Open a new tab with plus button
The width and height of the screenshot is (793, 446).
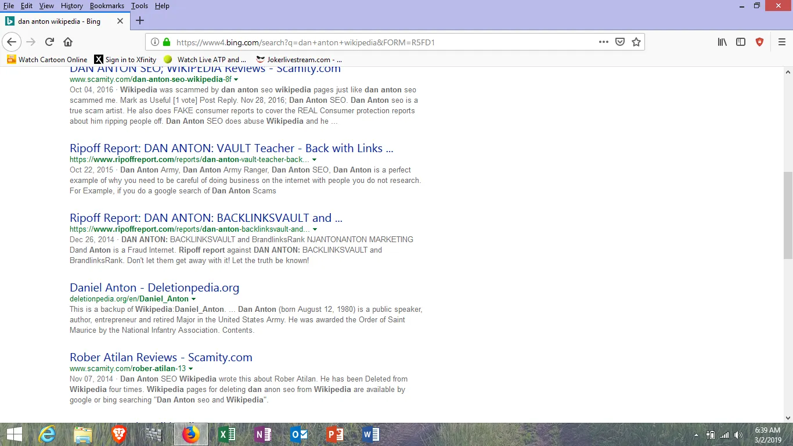tap(140, 20)
